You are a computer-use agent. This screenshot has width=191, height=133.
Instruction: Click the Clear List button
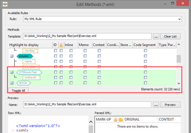tap(170, 36)
